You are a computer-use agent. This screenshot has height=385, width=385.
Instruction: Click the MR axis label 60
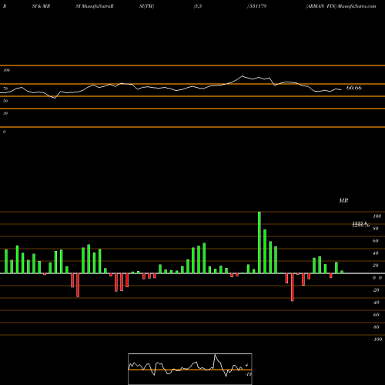[376, 241]
